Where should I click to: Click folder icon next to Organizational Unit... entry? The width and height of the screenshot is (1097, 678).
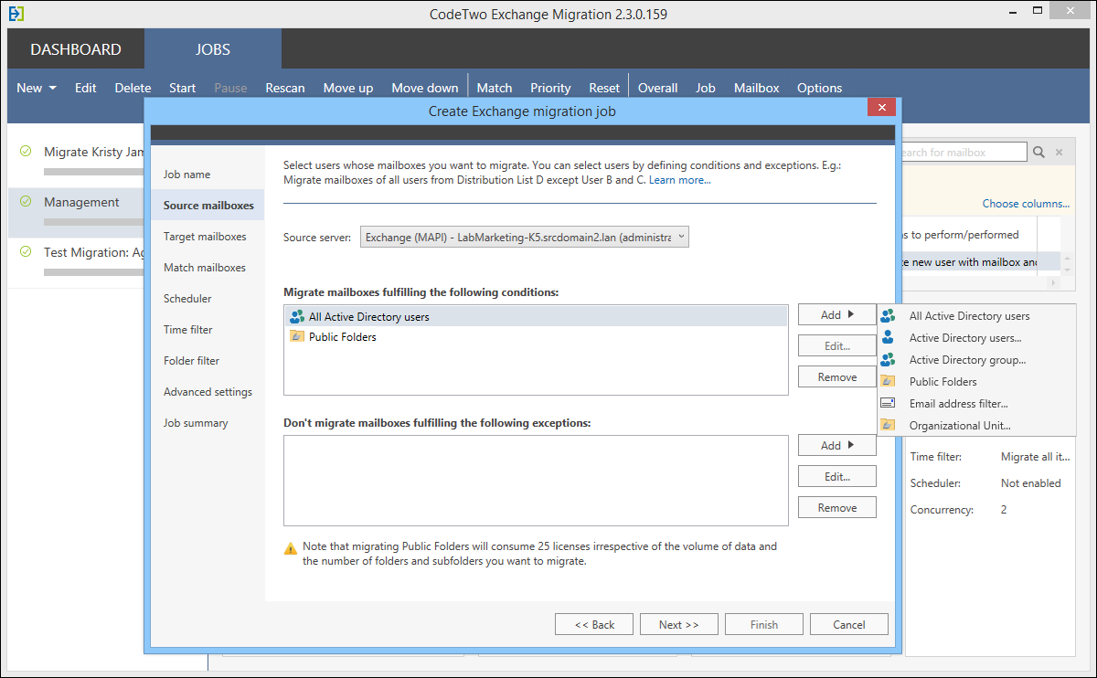[x=888, y=425]
